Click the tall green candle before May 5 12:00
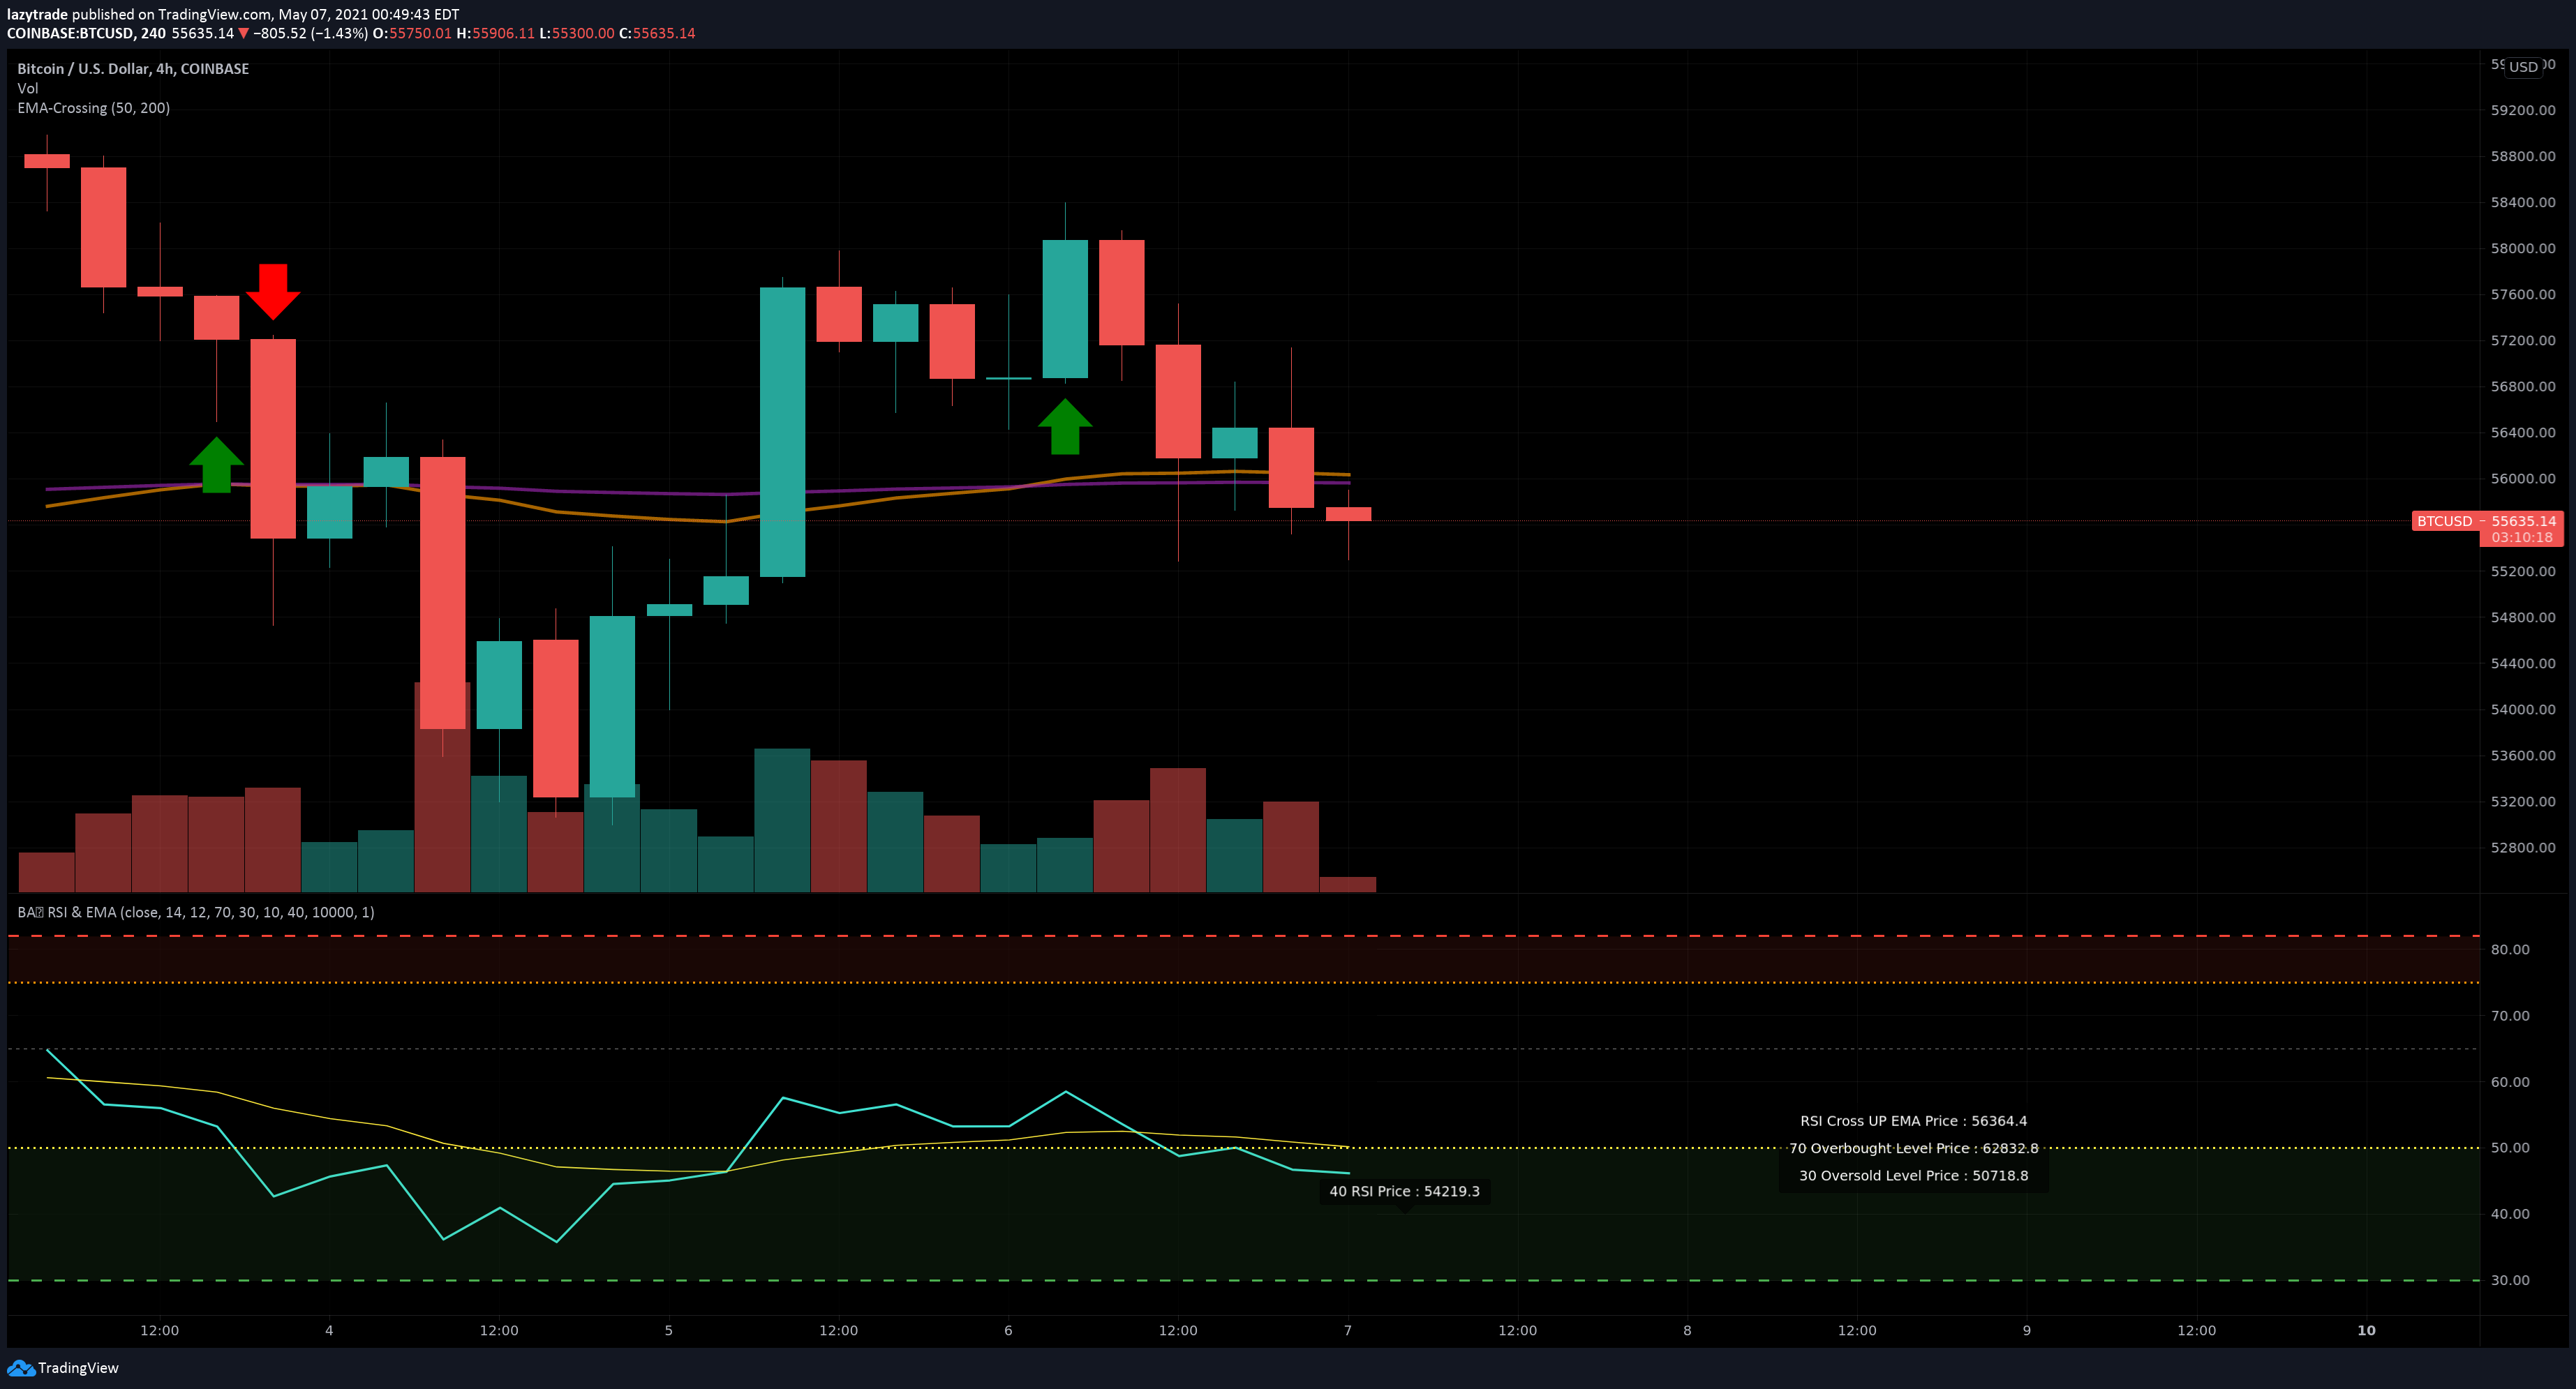The width and height of the screenshot is (2576, 1389). point(782,432)
